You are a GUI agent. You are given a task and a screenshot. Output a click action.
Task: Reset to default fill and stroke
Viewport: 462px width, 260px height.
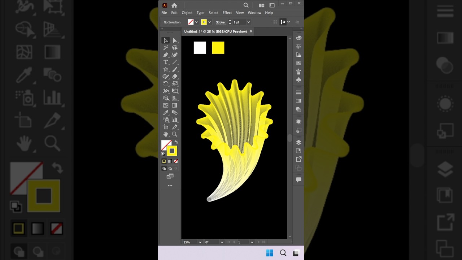pyautogui.click(x=163, y=154)
